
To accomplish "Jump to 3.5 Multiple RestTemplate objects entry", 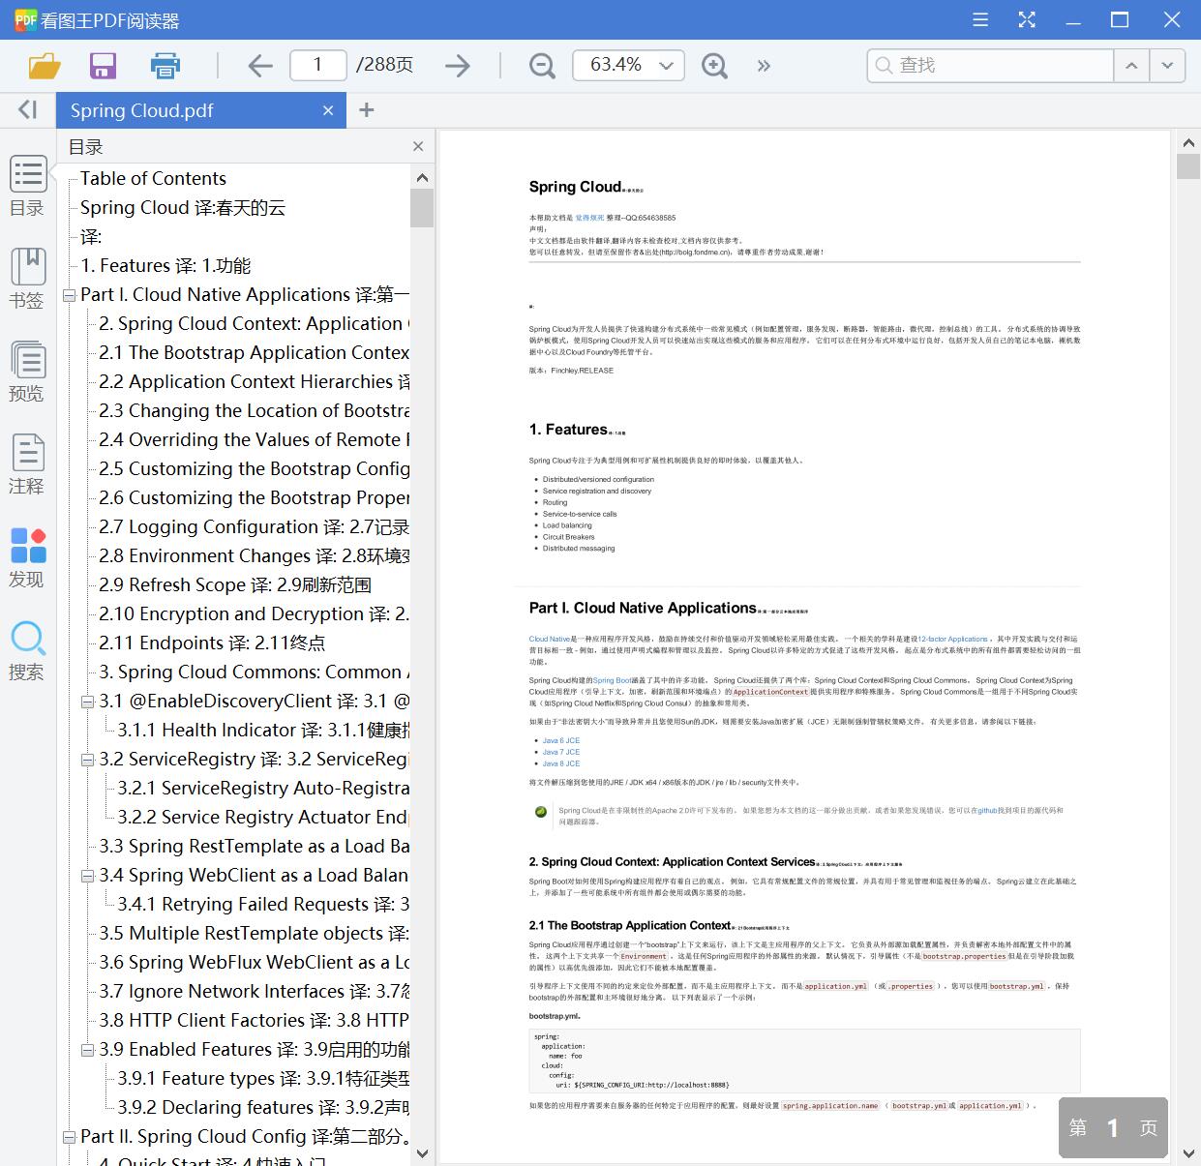I will [254, 933].
